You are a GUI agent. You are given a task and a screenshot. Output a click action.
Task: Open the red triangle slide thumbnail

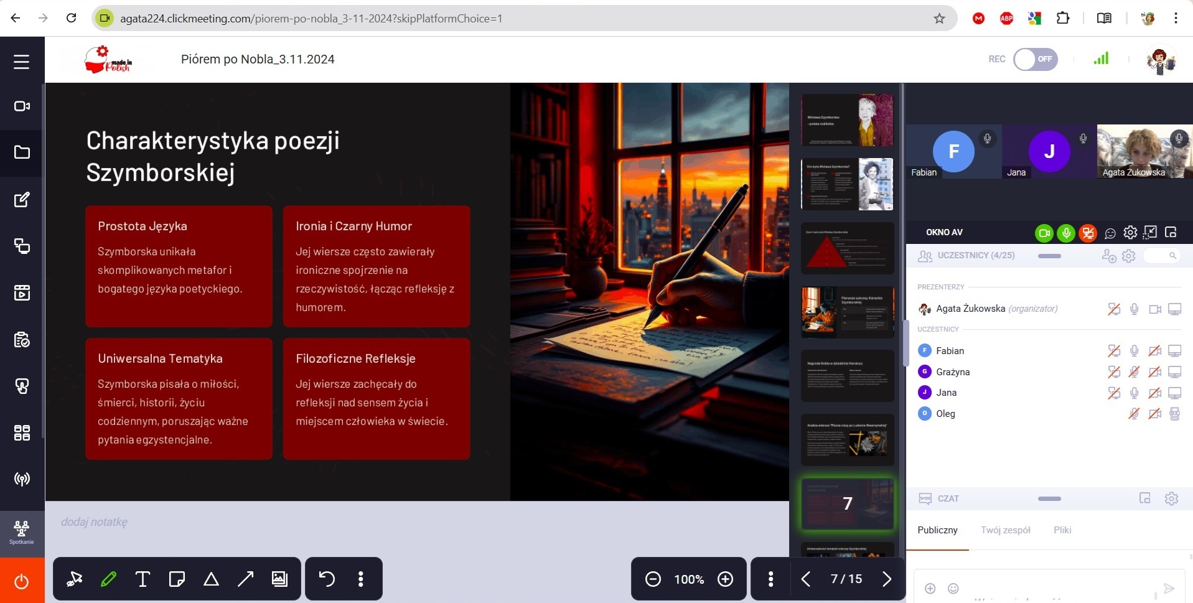point(847,248)
